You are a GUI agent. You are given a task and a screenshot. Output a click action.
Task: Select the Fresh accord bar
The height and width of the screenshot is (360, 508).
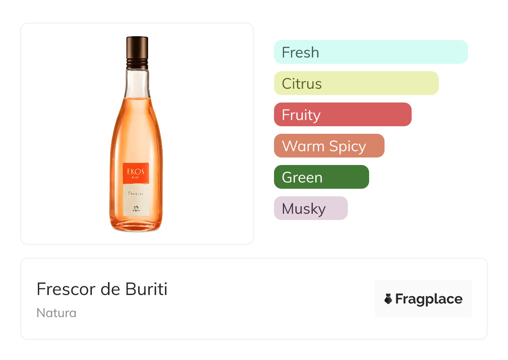pos(371,52)
